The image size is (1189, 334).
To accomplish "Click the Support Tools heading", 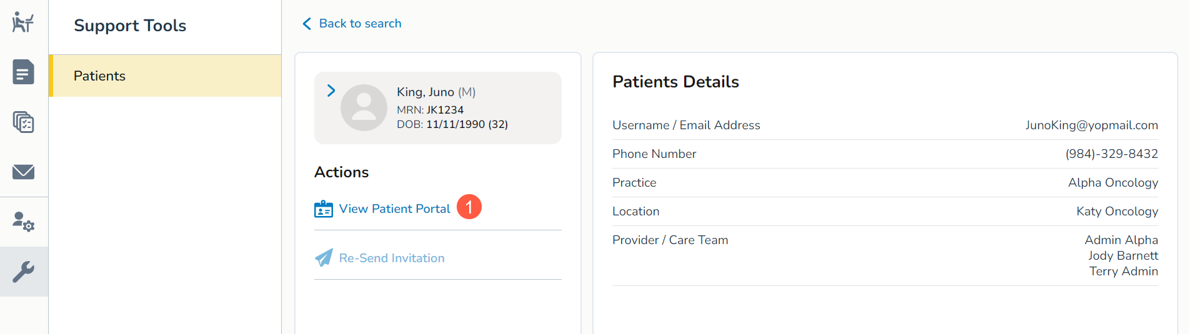I will tap(130, 26).
